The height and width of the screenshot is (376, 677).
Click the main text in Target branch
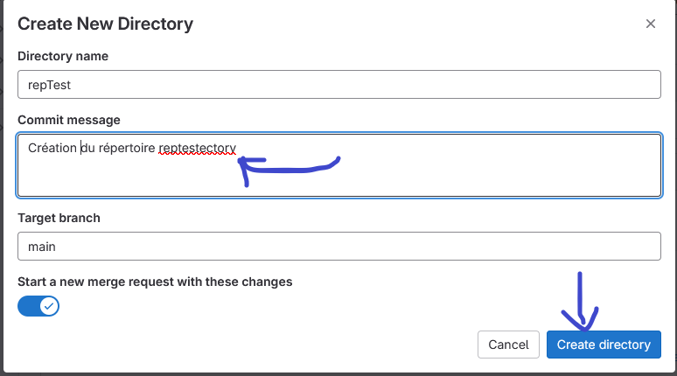[x=42, y=247]
